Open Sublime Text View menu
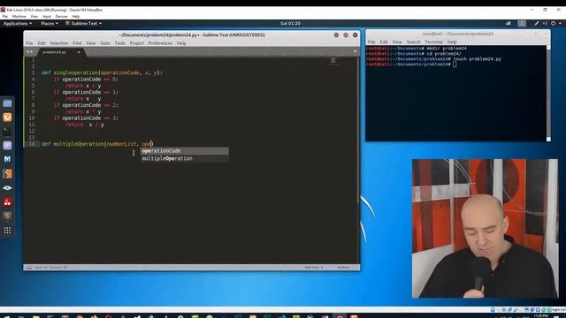The height and width of the screenshot is (318, 566). click(90, 43)
